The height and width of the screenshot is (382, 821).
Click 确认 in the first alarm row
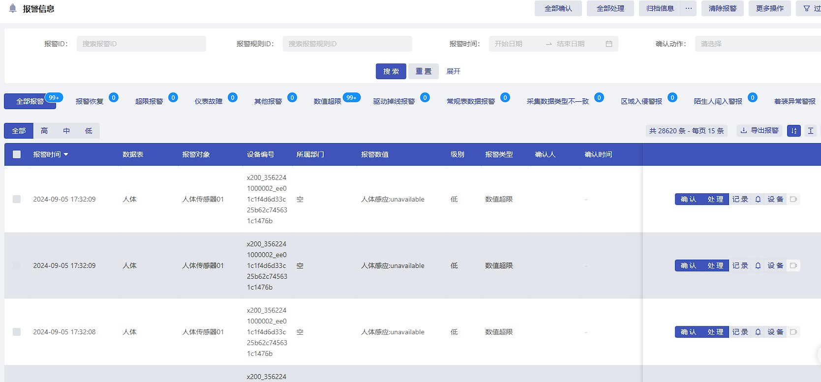tap(688, 199)
